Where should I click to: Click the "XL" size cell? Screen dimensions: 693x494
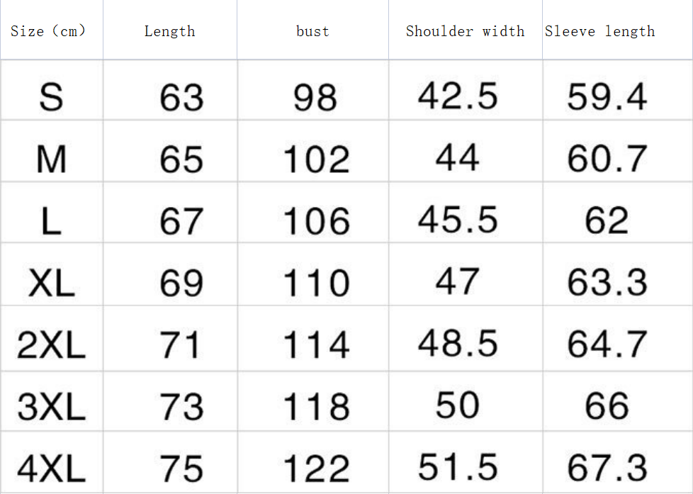(51, 284)
